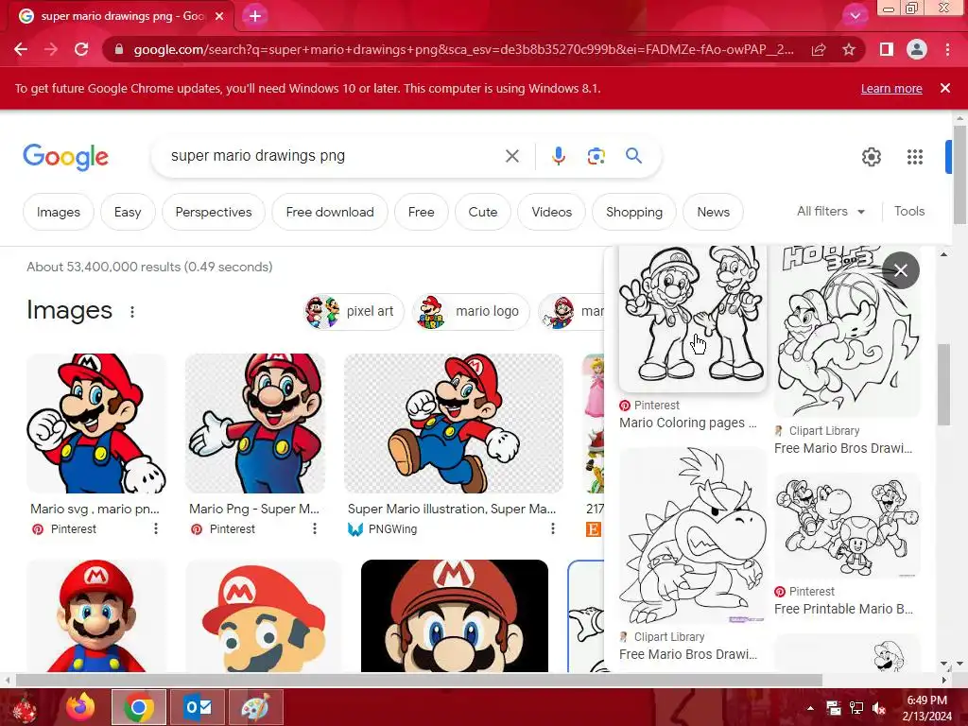Viewport: 968px width, 726px height.
Task: Click the muted volume tray icon
Action: pos(878,708)
